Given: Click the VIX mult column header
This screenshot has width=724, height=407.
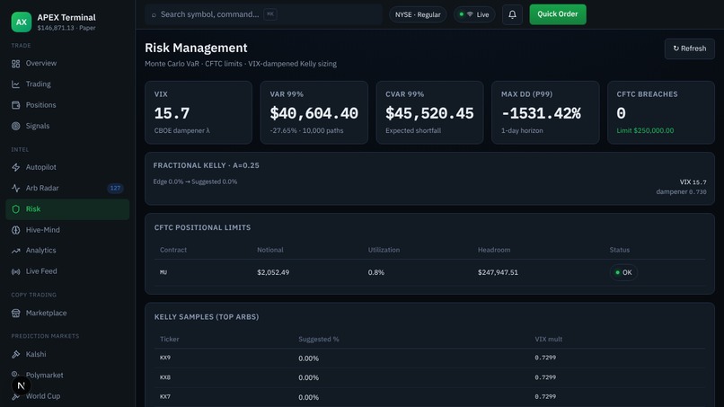Looking at the screenshot, I should coord(549,339).
